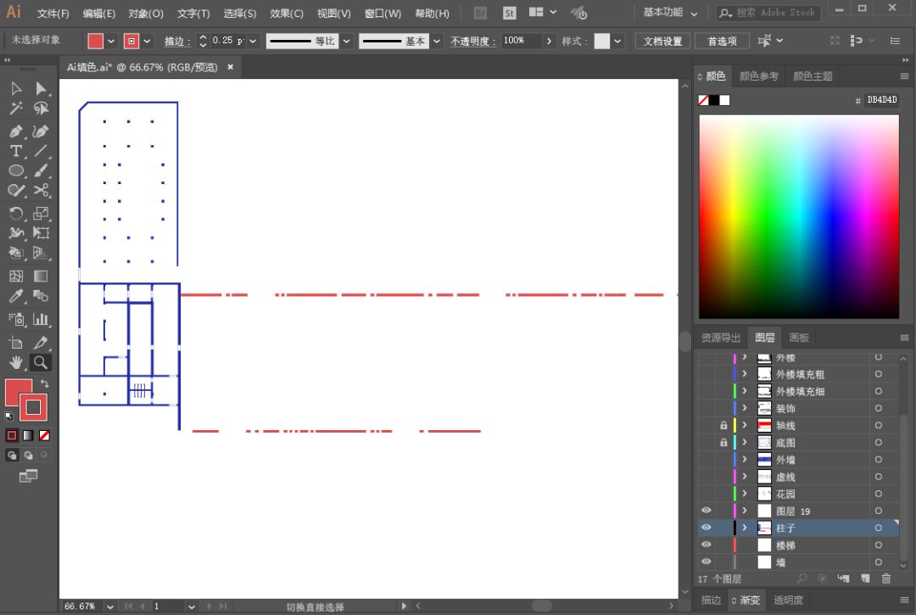Screen dimensions: 916x615
Task: Open the 基本功能 workspace dropdown
Action: (x=670, y=12)
